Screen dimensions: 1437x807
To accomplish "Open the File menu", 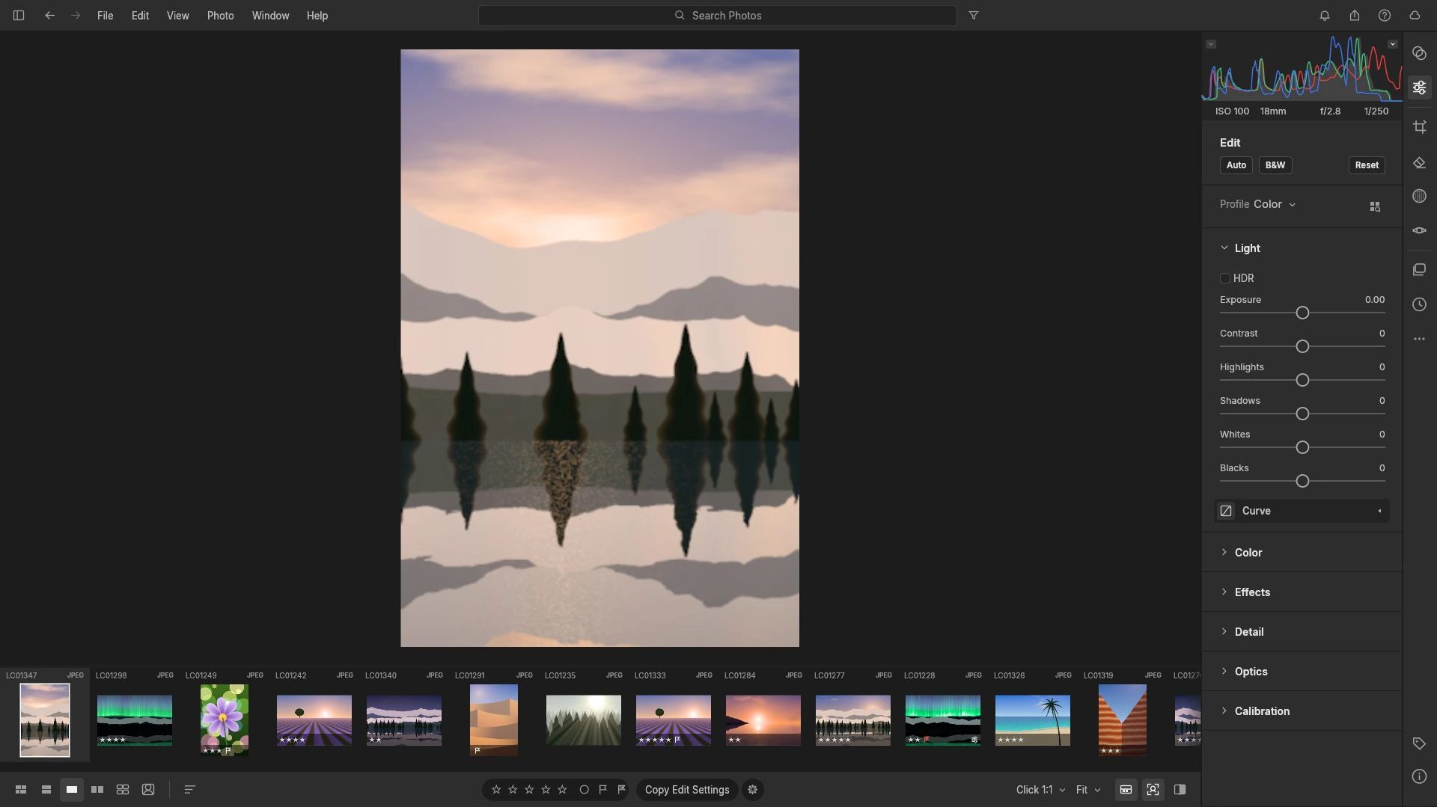I will click(105, 15).
